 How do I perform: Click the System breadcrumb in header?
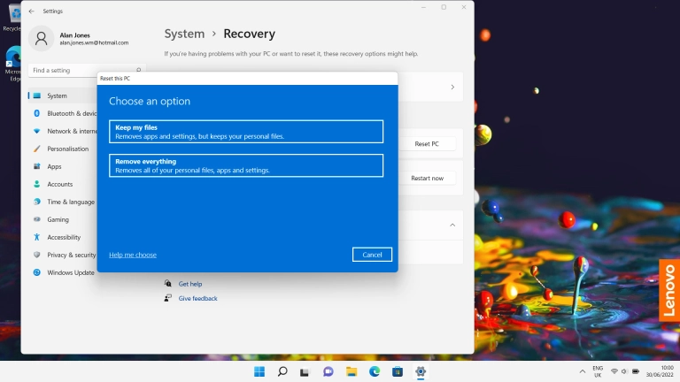[x=184, y=34]
